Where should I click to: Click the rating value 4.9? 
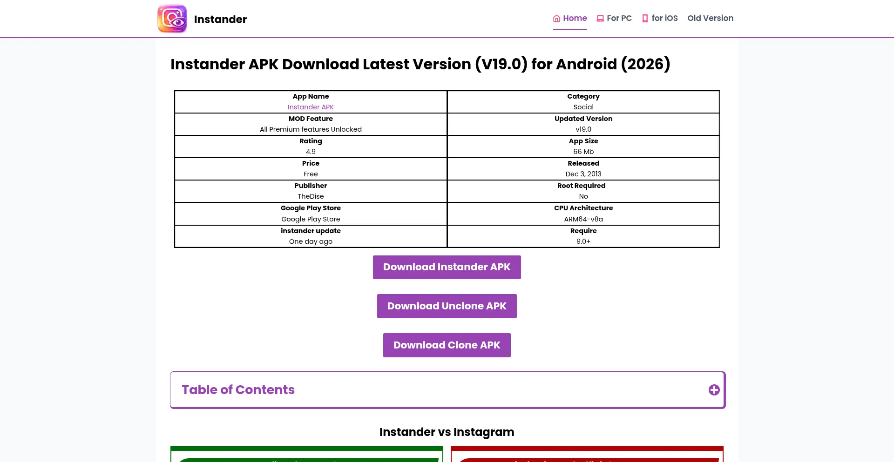click(311, 152)
